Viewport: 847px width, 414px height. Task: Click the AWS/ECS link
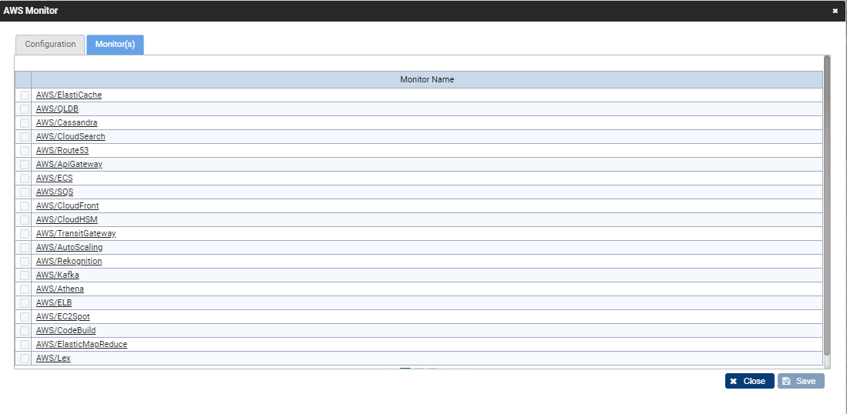tap(54, 178)
